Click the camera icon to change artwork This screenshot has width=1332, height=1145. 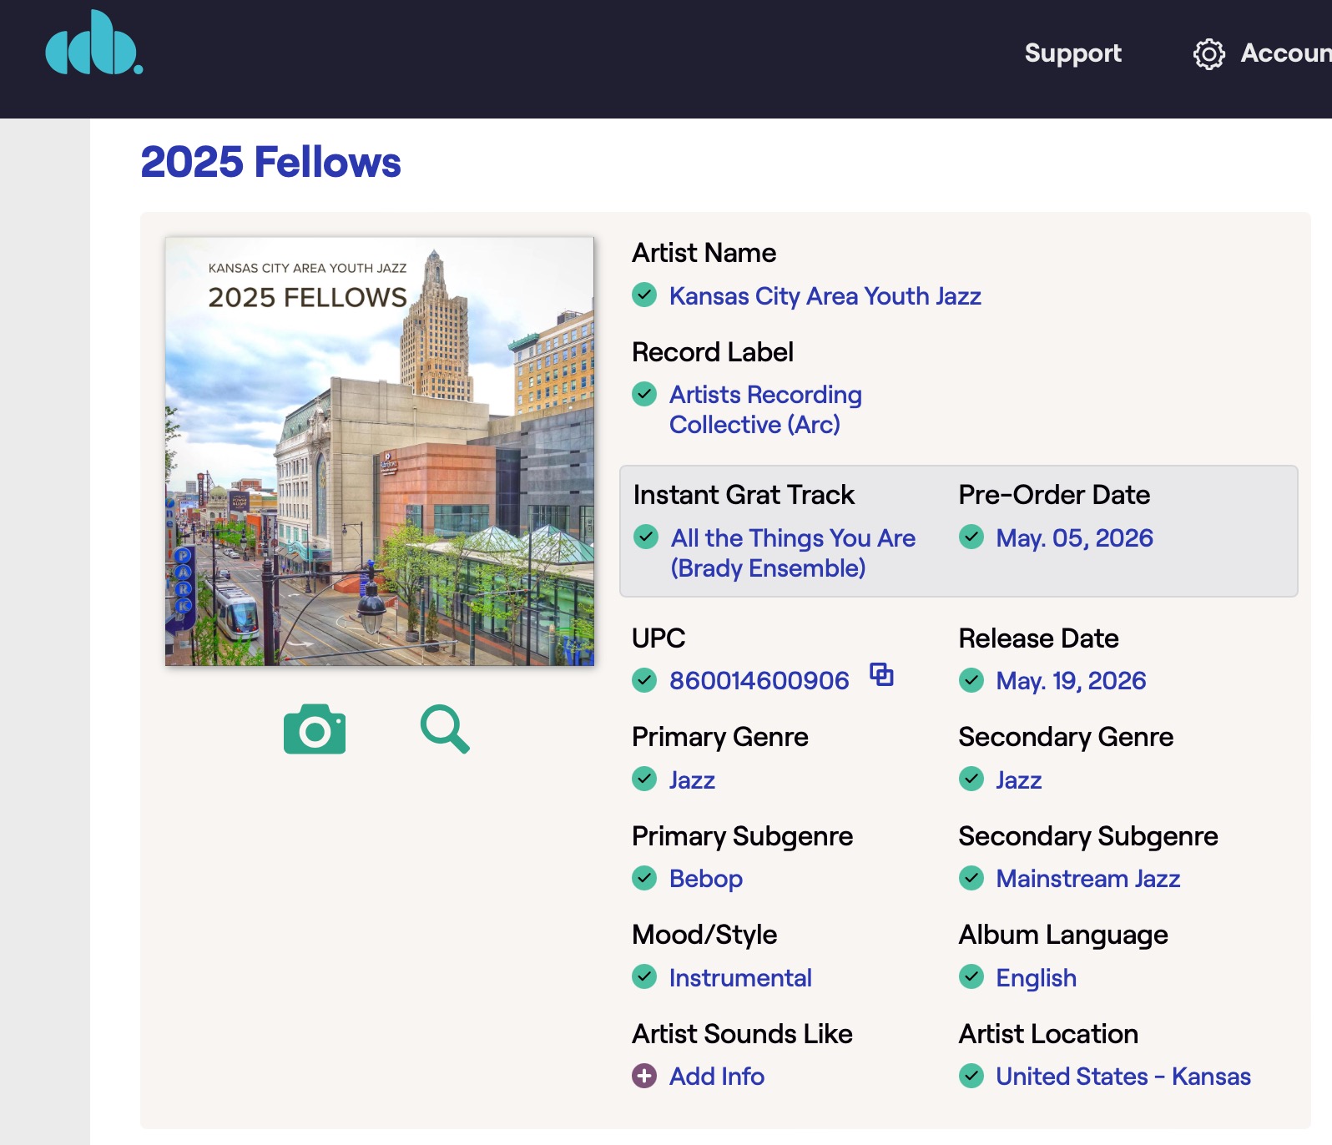click(315, 729)
